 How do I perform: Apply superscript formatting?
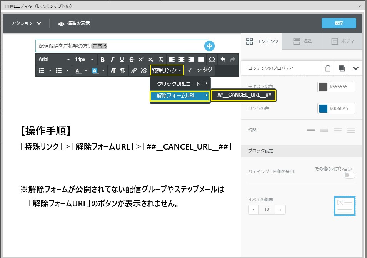(141, 60)
